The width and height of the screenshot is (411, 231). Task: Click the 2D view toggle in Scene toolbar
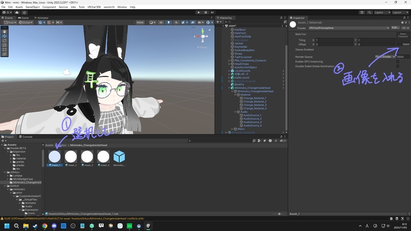click(161, 22)
